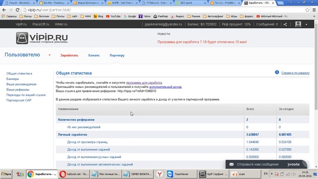
Task: Open the WMer.ru link in top bar
Action: (61, 24)
